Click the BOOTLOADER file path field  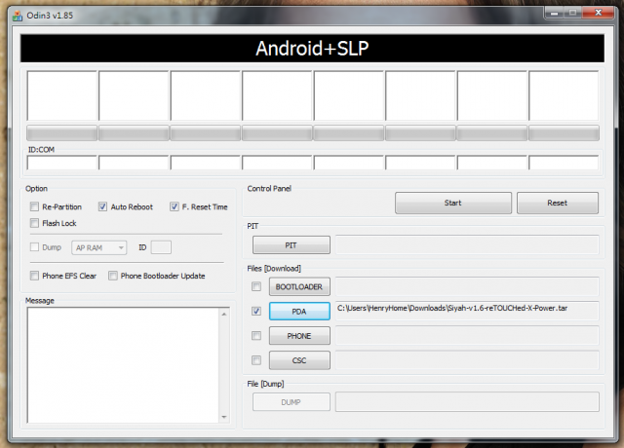coord(467,286)
